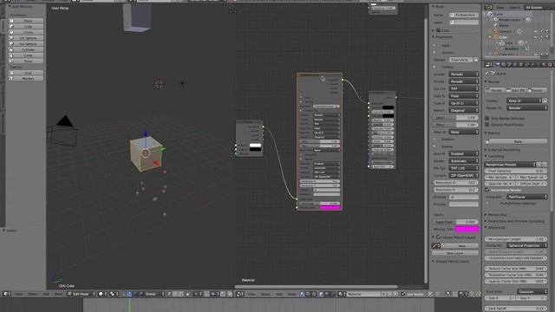Select the camera object in 3D viewport
The image size is (555, 312).
(63, 132)
